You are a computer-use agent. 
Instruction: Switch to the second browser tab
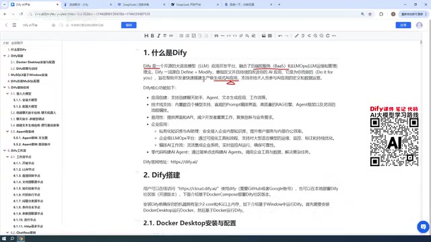pos(88,5)
